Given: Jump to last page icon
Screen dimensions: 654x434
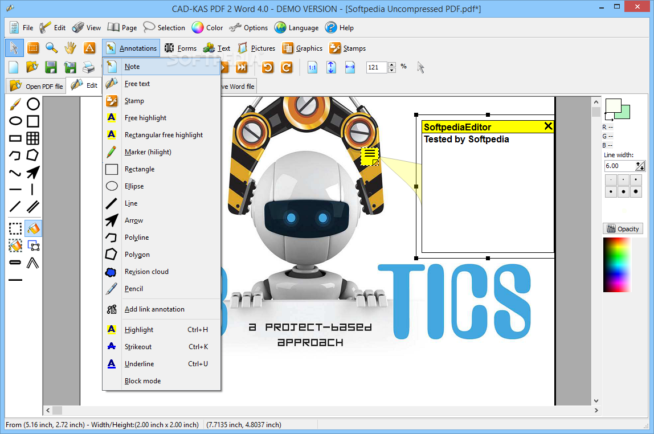Looking at the screenshot, I should [242, 67].
